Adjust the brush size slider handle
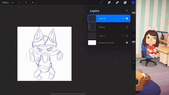Screen dimensions: 169x95 click(134, 13)
